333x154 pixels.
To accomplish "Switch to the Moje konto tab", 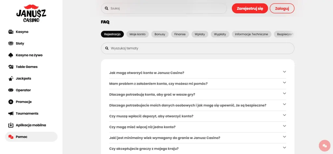I will (138, 34).
